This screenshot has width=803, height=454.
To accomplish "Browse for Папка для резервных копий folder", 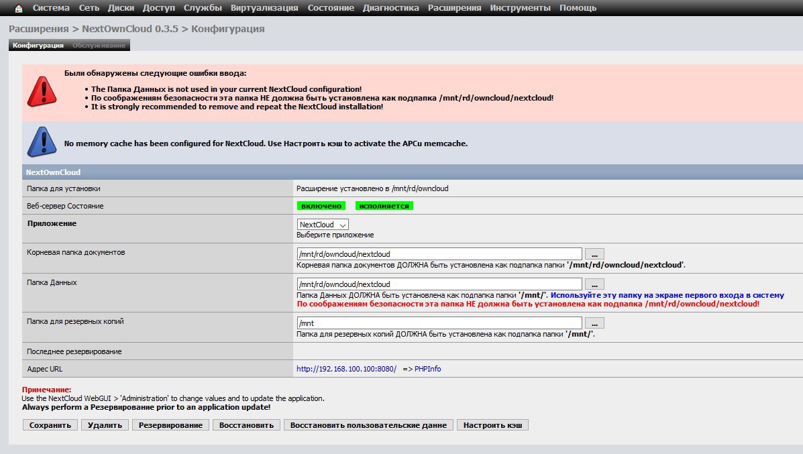I will 594,323.
